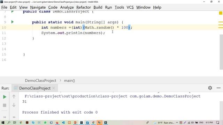Image resolution: width=223 pixels, height=125 pixels.
Task: Open network status in system tray
Action: pos(189,123)
